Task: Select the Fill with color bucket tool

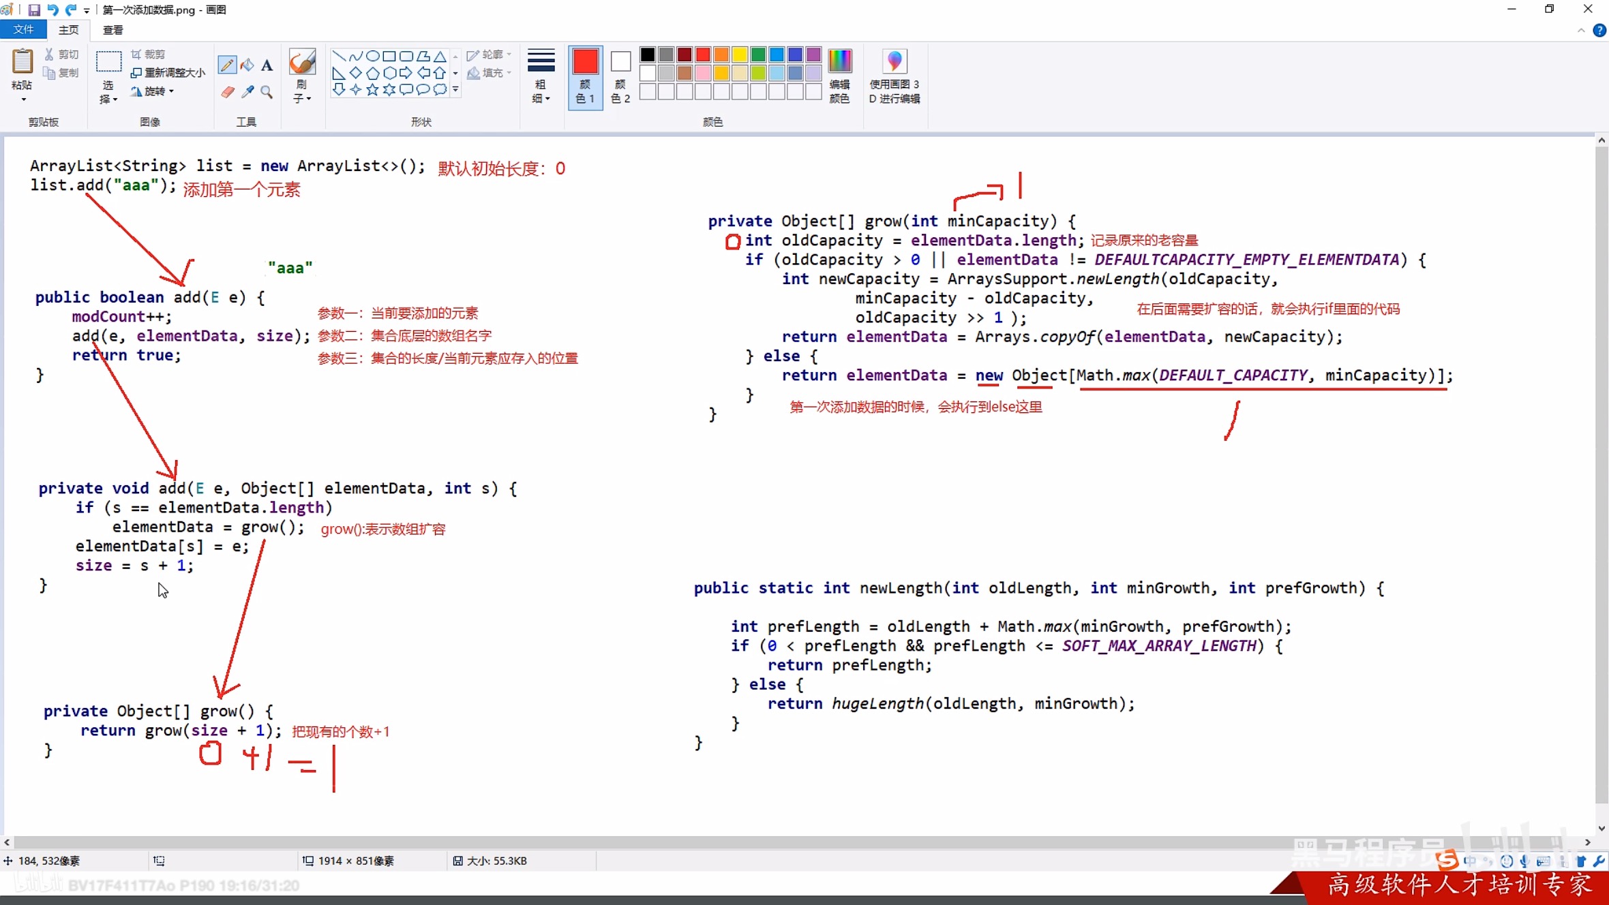Action: 247,65
